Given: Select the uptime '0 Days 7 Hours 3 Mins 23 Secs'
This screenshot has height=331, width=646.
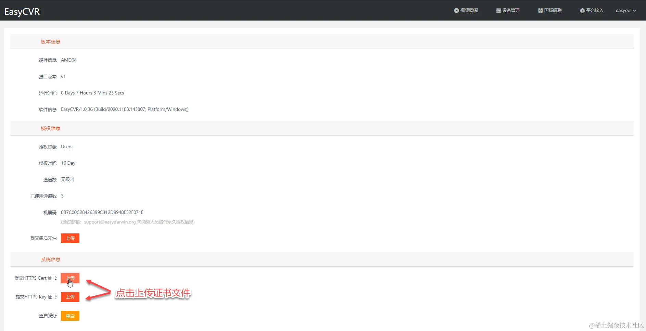Looking at the screenshot, I should click(x=92, y=93).
